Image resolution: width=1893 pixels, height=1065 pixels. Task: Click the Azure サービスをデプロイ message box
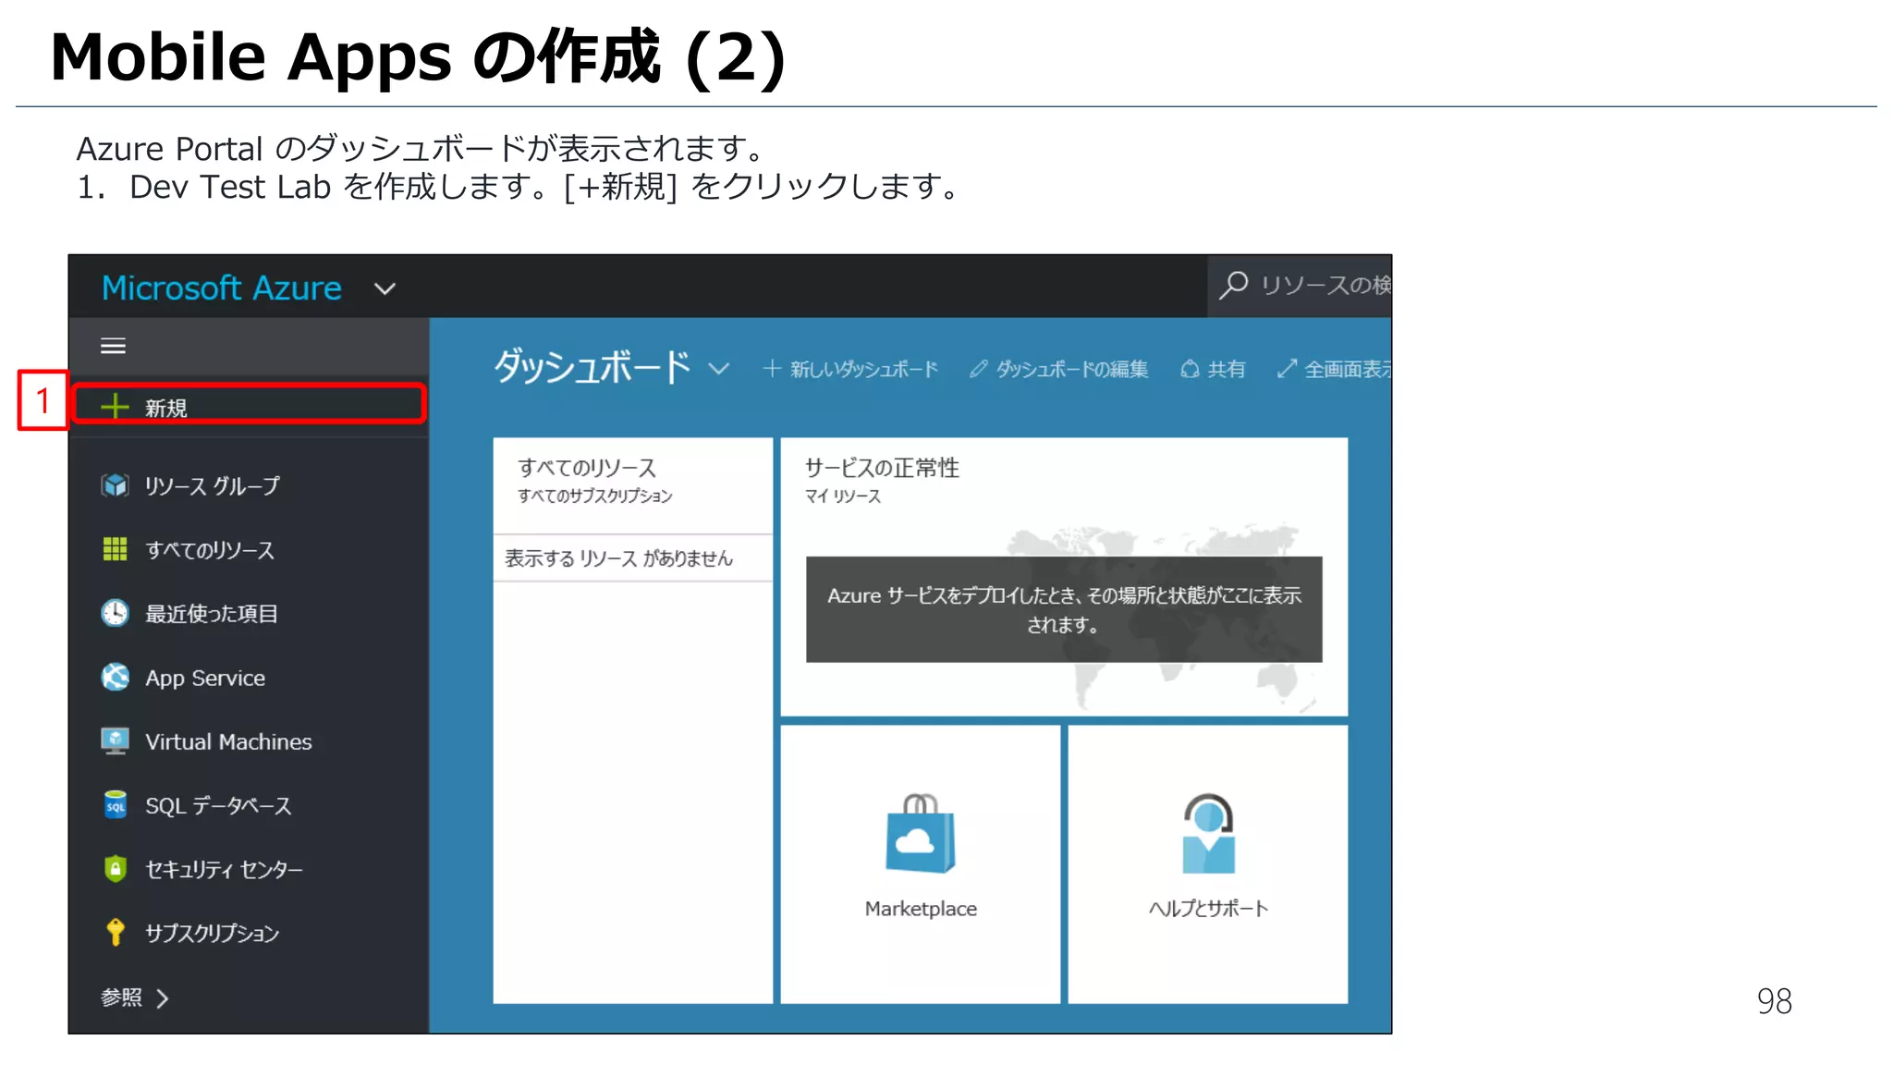click(1064, 609)
